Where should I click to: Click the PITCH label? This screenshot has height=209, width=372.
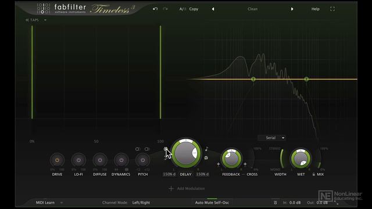[143, 174]
